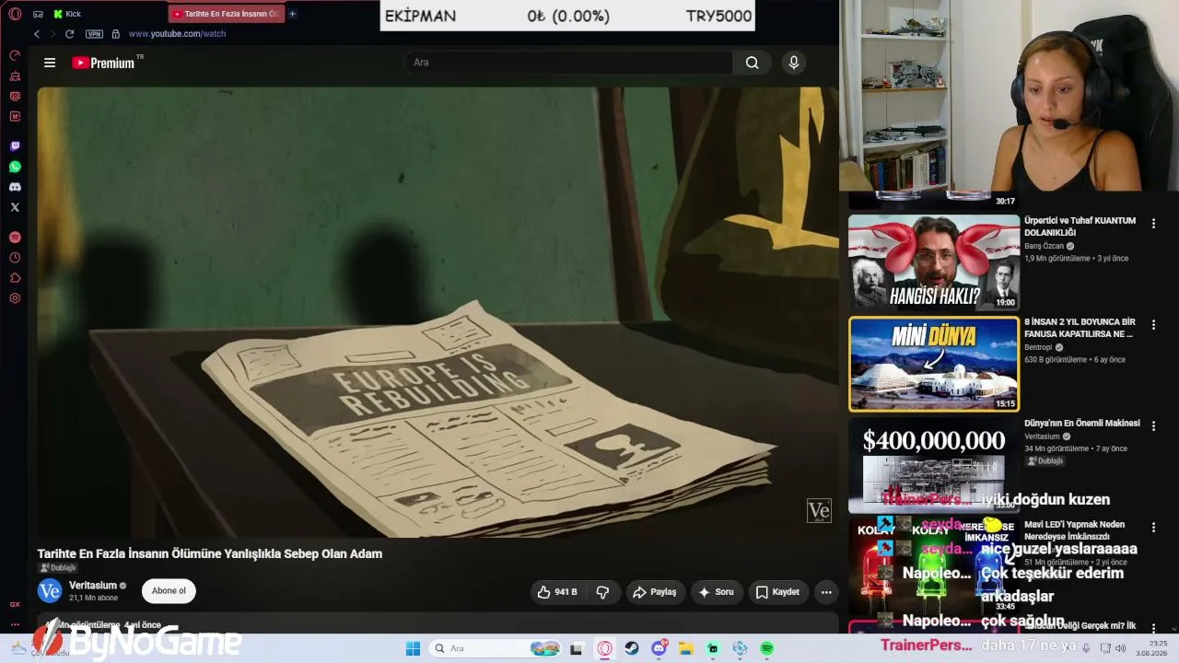Open X in the Opera sidebar

click(x=15, y=207)
